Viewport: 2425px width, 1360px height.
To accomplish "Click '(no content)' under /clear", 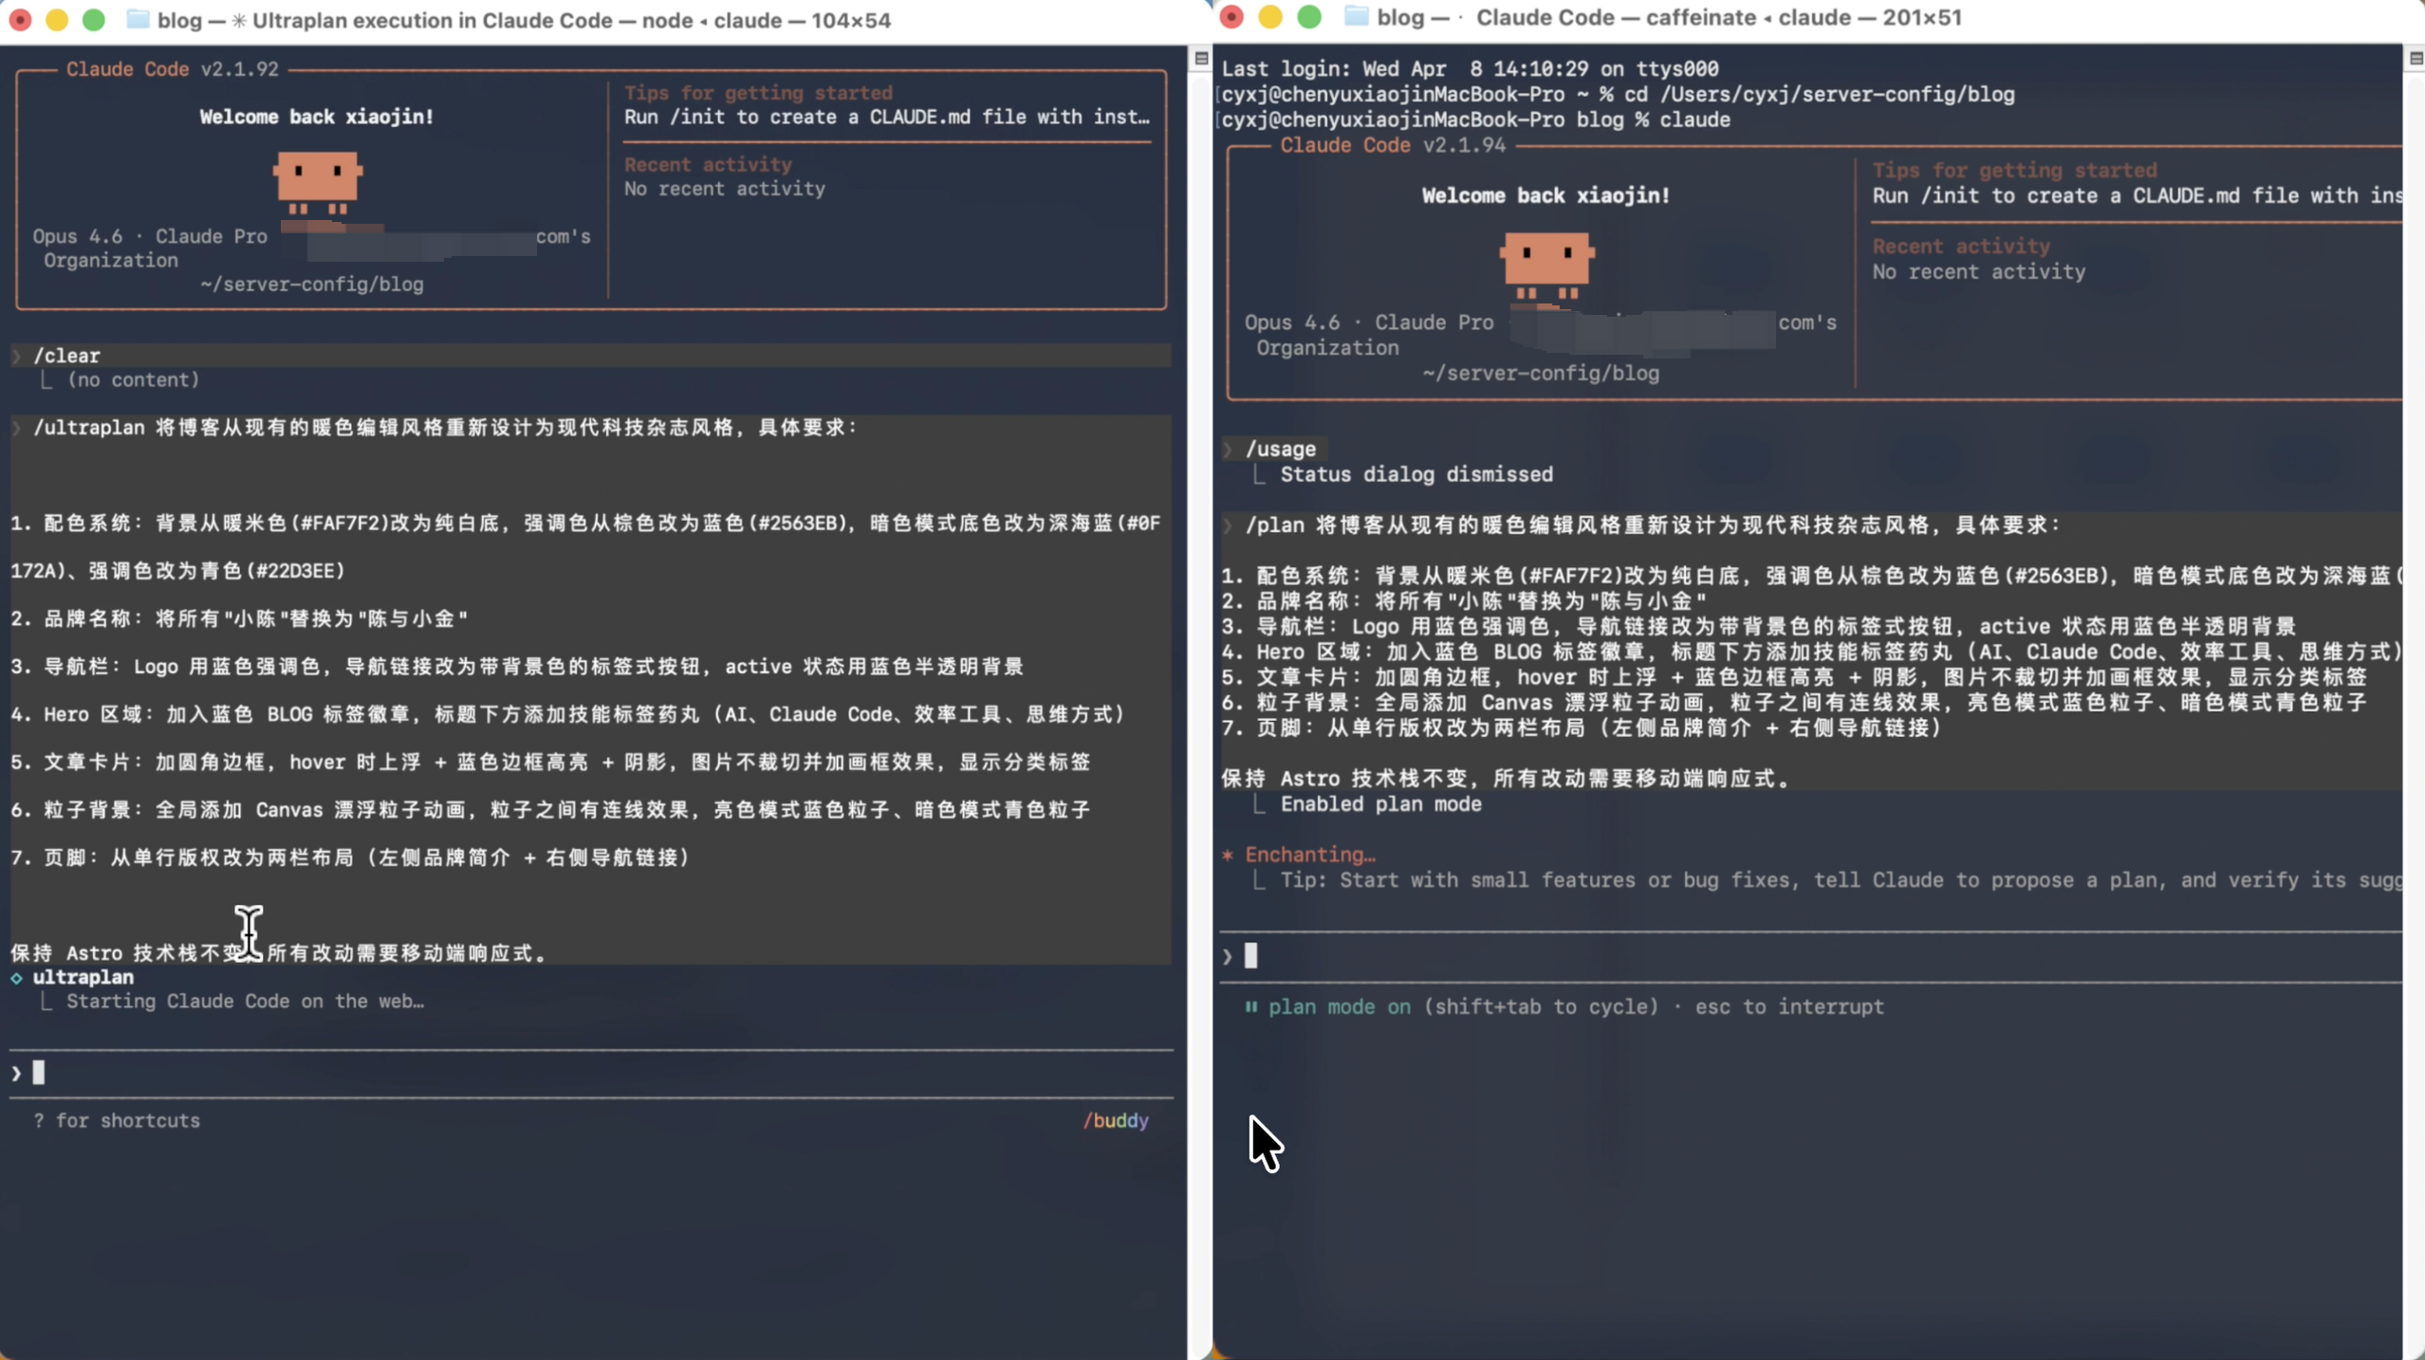I will click(x=133, y=380).
